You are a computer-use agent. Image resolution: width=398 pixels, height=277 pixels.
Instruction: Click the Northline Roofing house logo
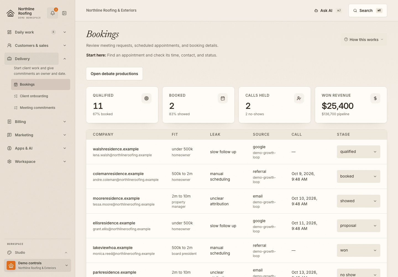coord(11,13)
